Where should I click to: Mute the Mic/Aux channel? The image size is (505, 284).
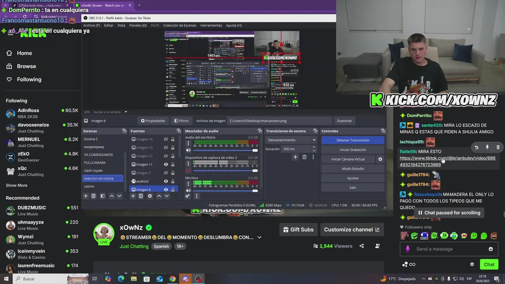tap(188, 191)
